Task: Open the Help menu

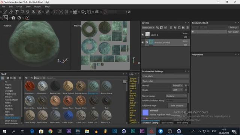Action: click(x=47, y=7)
